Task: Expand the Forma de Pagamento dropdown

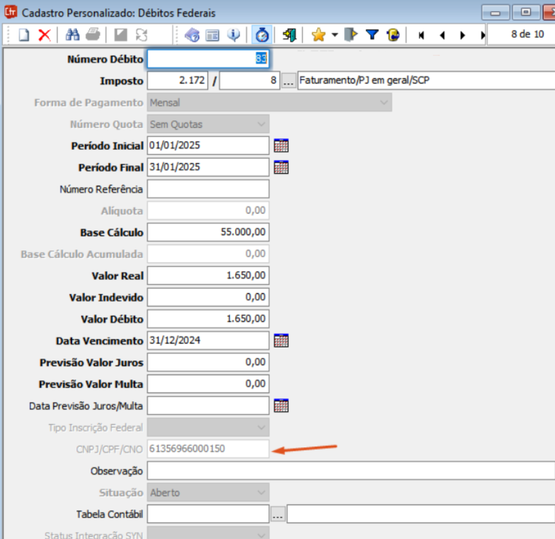Action: pos(383,102)
